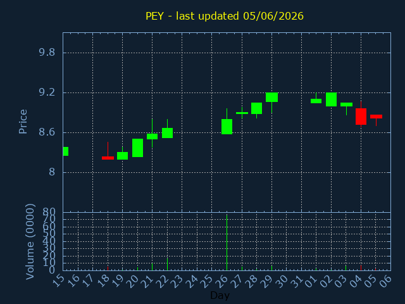Select the Price axis title
405x304 pixels.
(23, 122)
